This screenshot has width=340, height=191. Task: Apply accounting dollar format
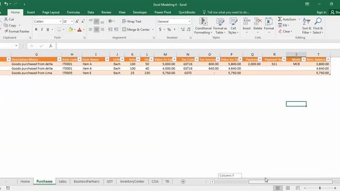click(x=160, y=30)
